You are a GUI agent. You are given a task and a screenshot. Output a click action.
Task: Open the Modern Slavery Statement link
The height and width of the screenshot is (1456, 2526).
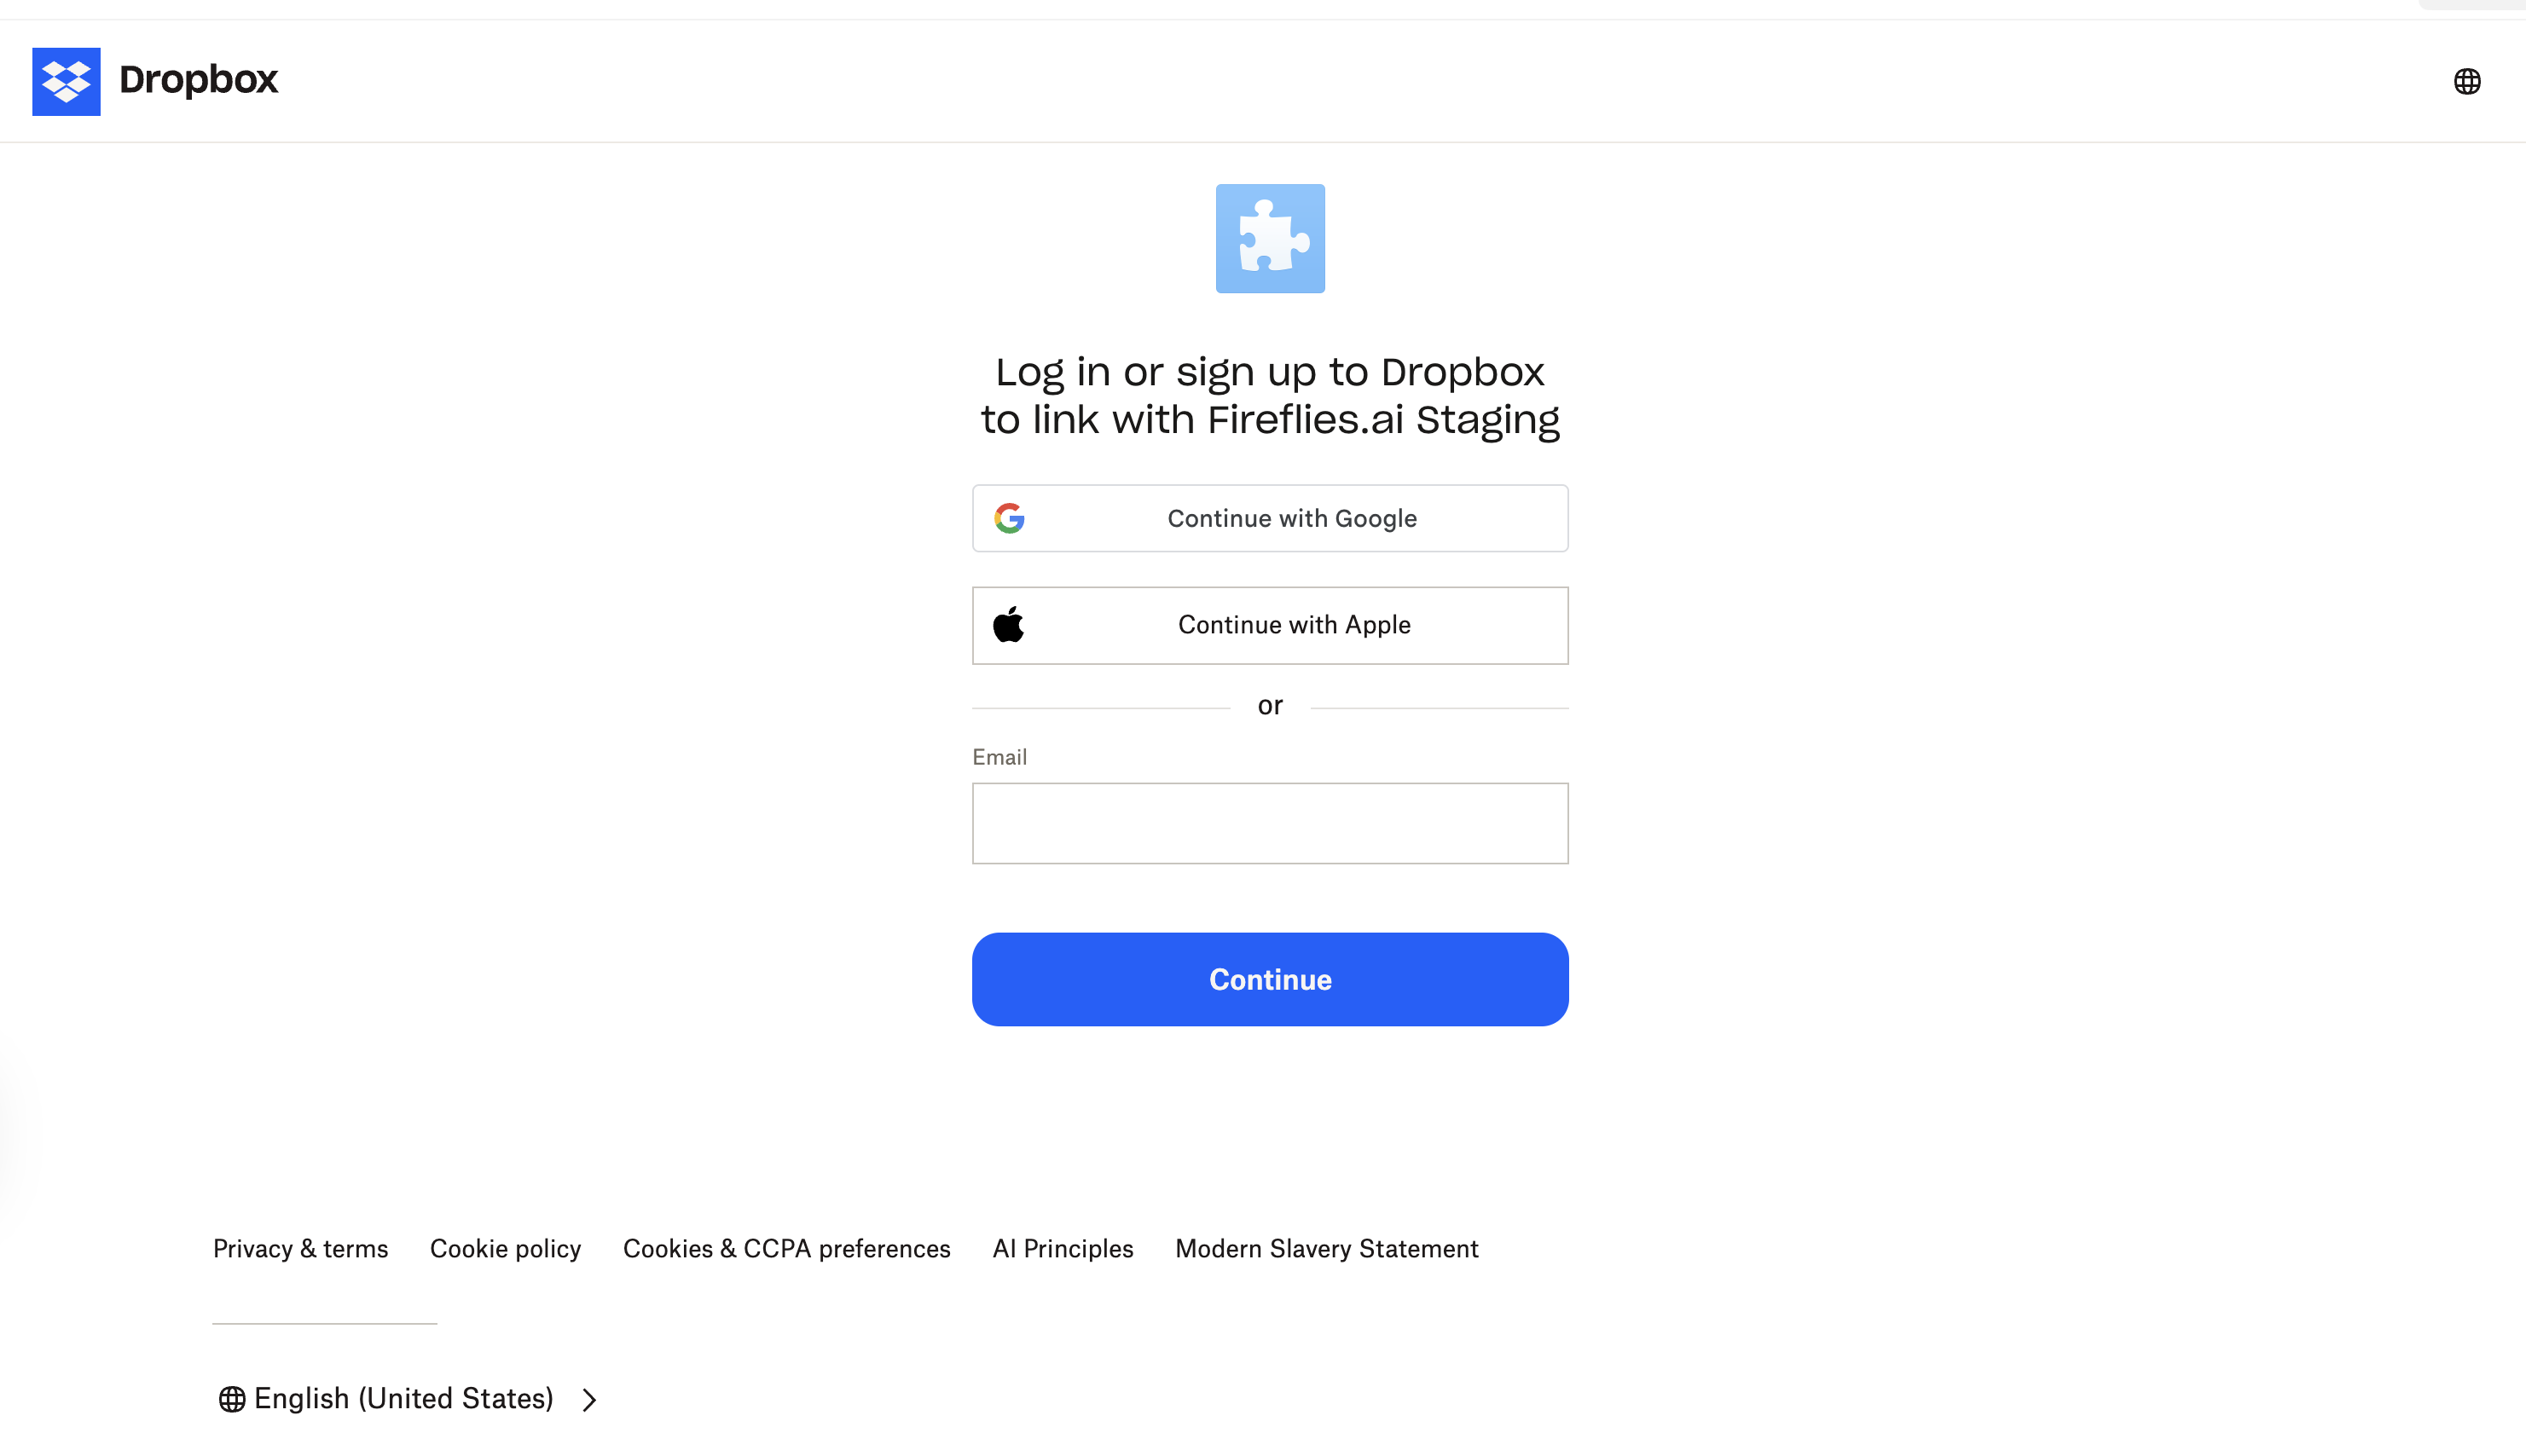point(1326,1248)
